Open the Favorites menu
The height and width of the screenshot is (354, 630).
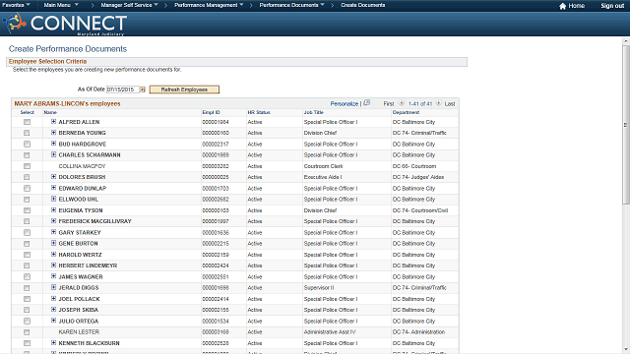(x=16, y=5)
